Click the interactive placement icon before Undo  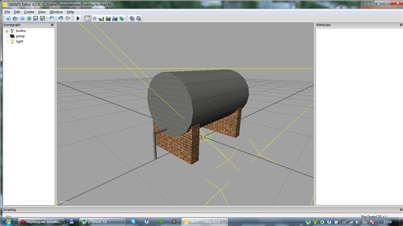(x=52, y=18)
